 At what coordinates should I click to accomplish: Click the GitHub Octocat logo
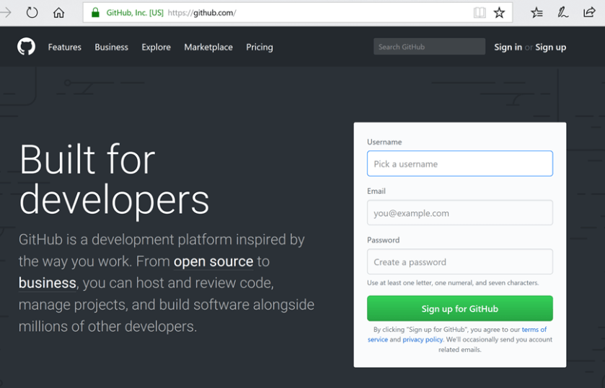[26, 47]
